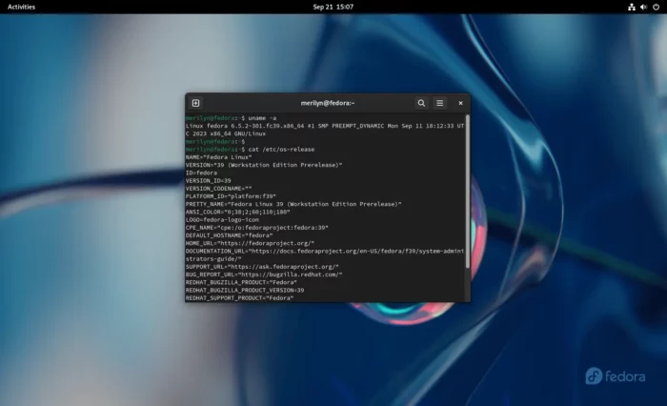Open the terminal search
The width and height of the screenshot is (667, 406).
[x=421, y=103]
